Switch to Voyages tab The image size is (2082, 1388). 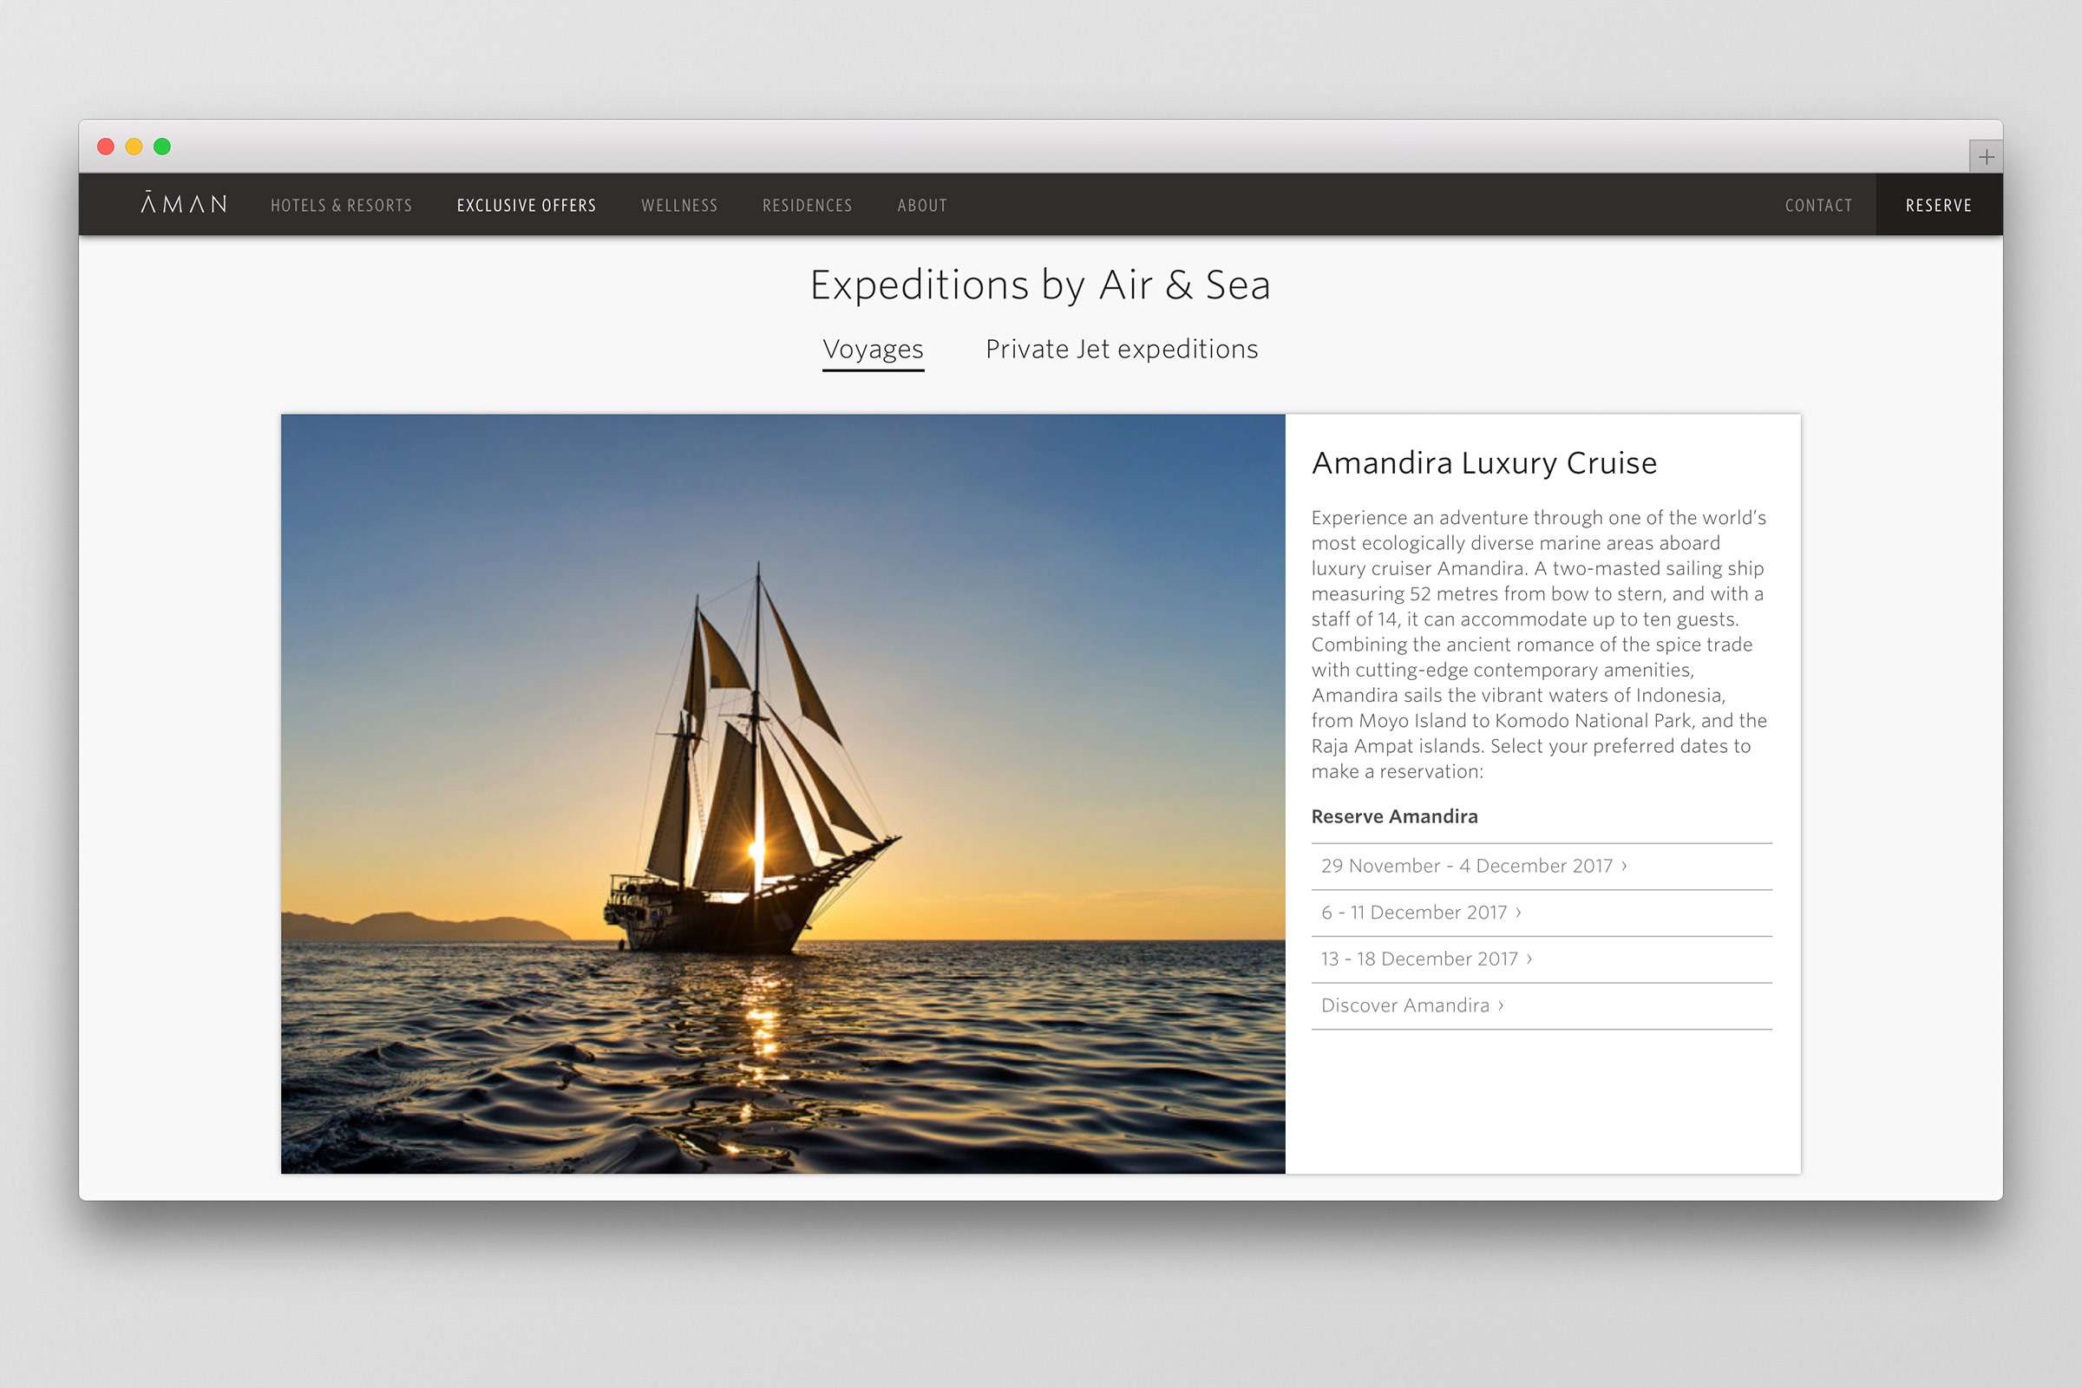(873, 350)
